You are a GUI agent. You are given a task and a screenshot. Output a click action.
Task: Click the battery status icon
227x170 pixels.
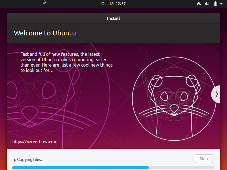[x=215, y=4]
